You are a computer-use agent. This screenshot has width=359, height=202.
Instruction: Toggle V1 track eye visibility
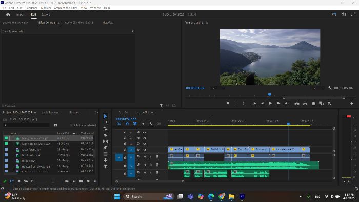145,150
